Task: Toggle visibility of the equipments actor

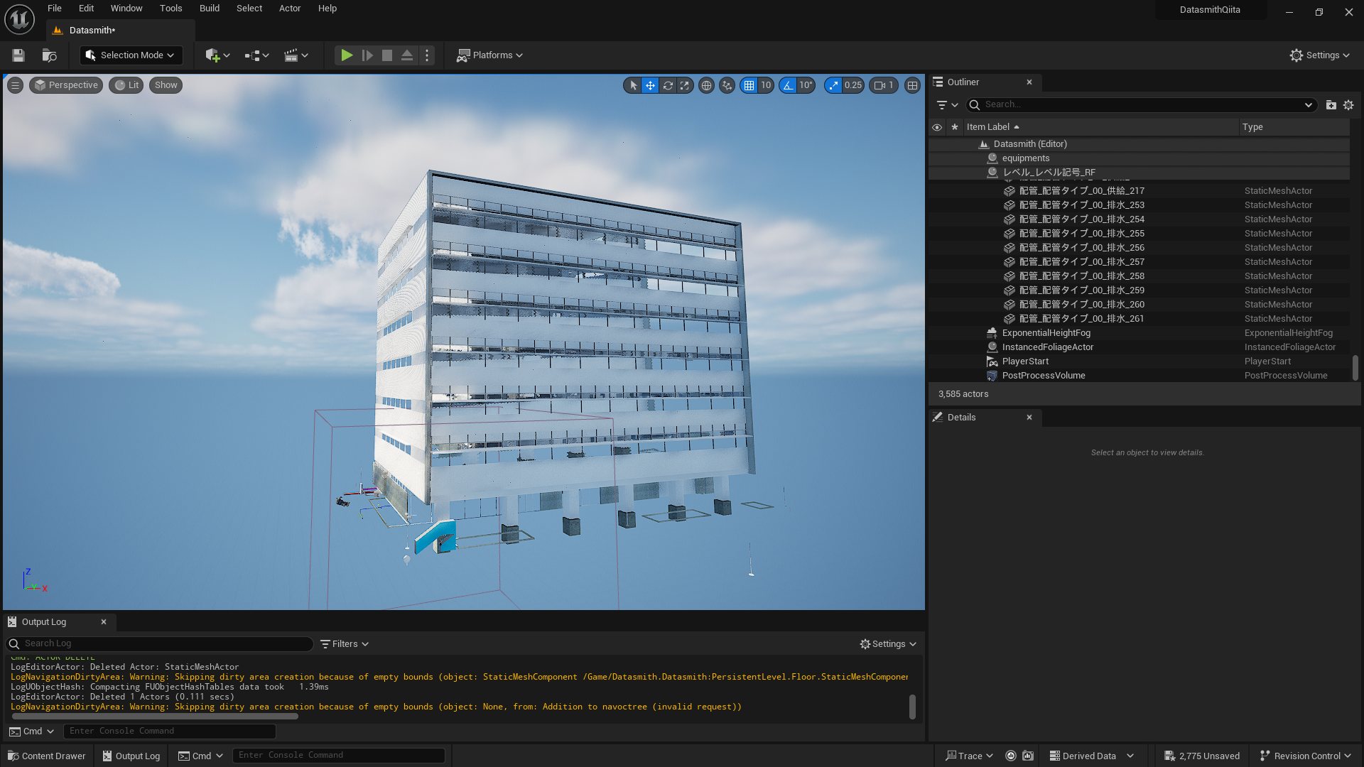Action: (937, 158)
